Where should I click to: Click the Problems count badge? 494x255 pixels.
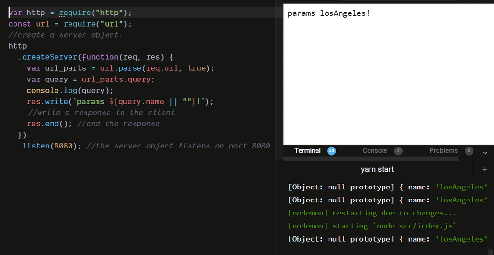pos(469,151)
